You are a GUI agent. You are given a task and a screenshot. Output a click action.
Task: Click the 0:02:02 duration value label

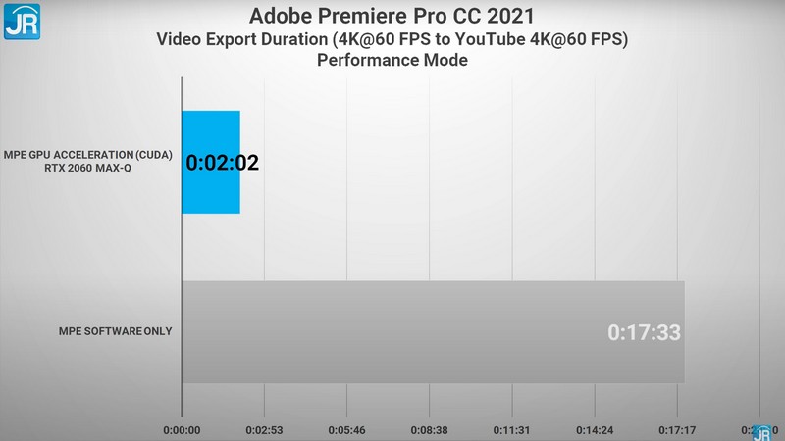223,163
